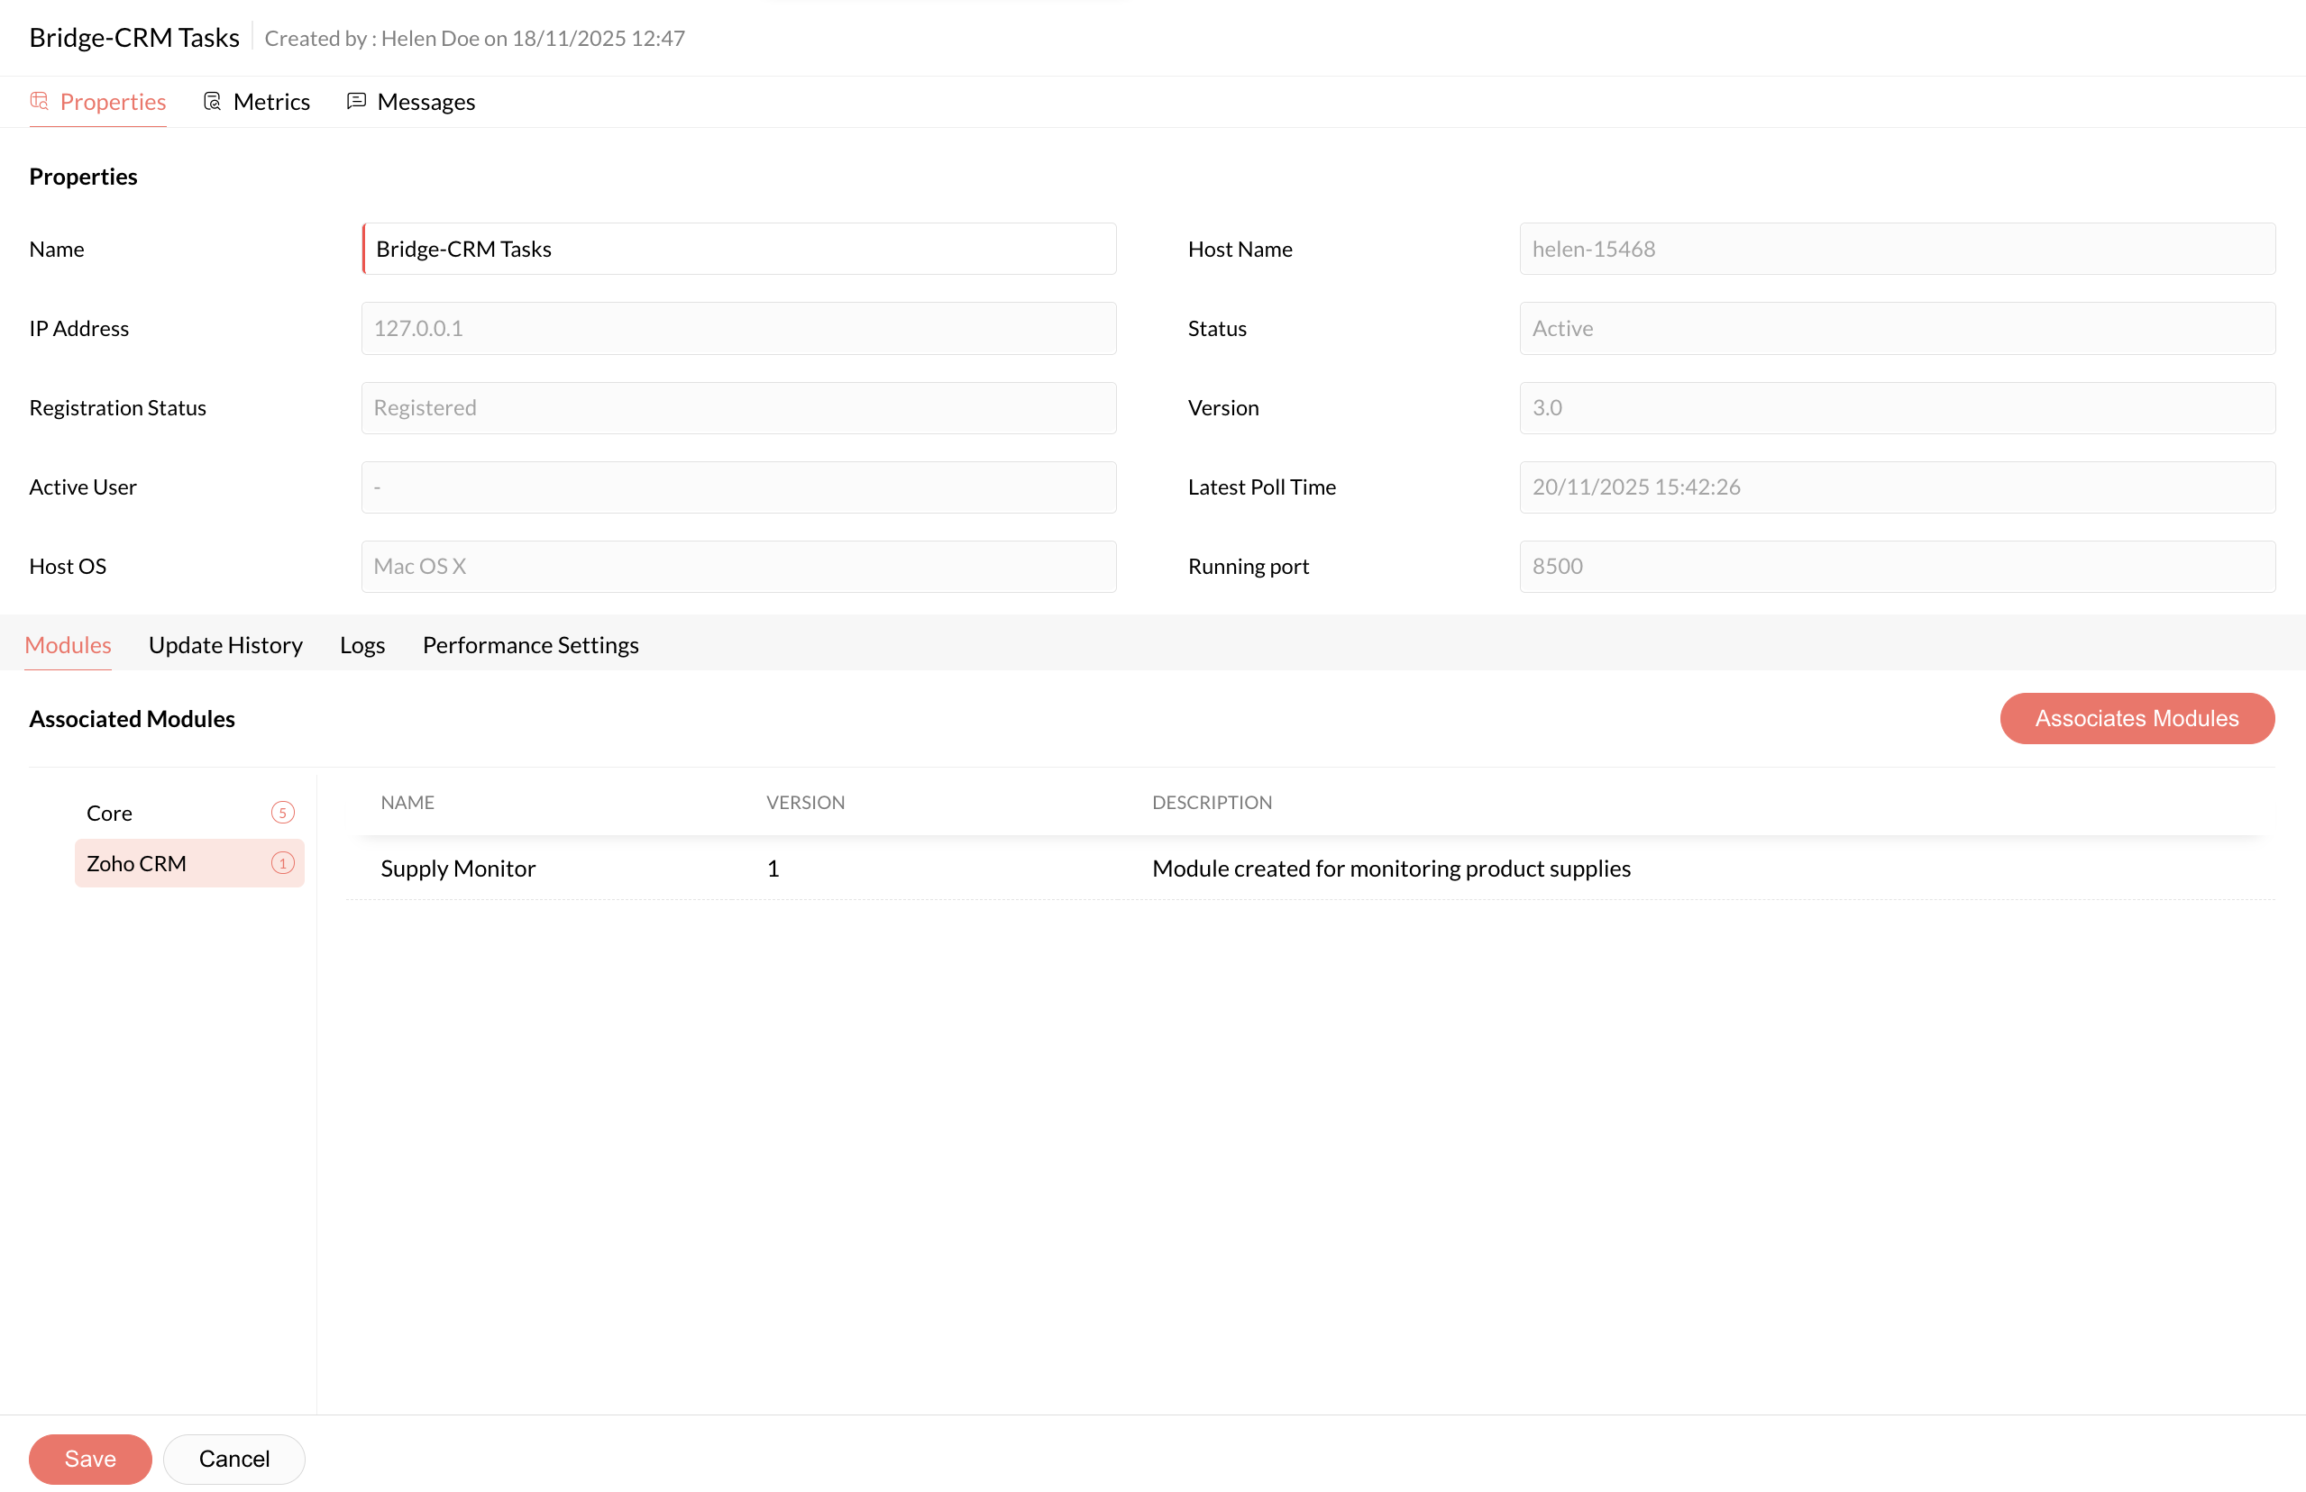The image size is (2306, 1492).
Task: Click the Running port field
Action: [1896, 567]
